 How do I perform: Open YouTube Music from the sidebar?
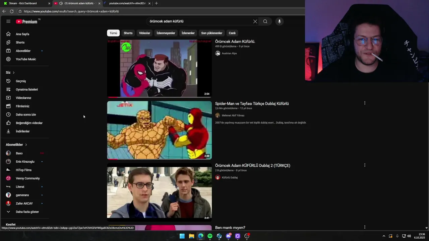(25, 59)
